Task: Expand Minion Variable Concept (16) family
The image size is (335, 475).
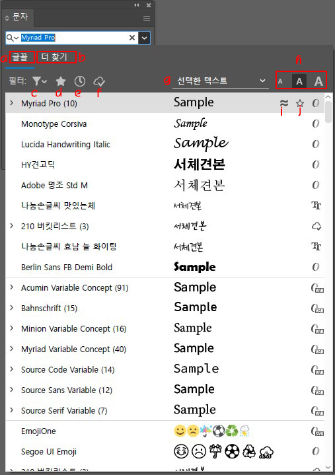Action: pyautogui.click(x=11, y=328)
